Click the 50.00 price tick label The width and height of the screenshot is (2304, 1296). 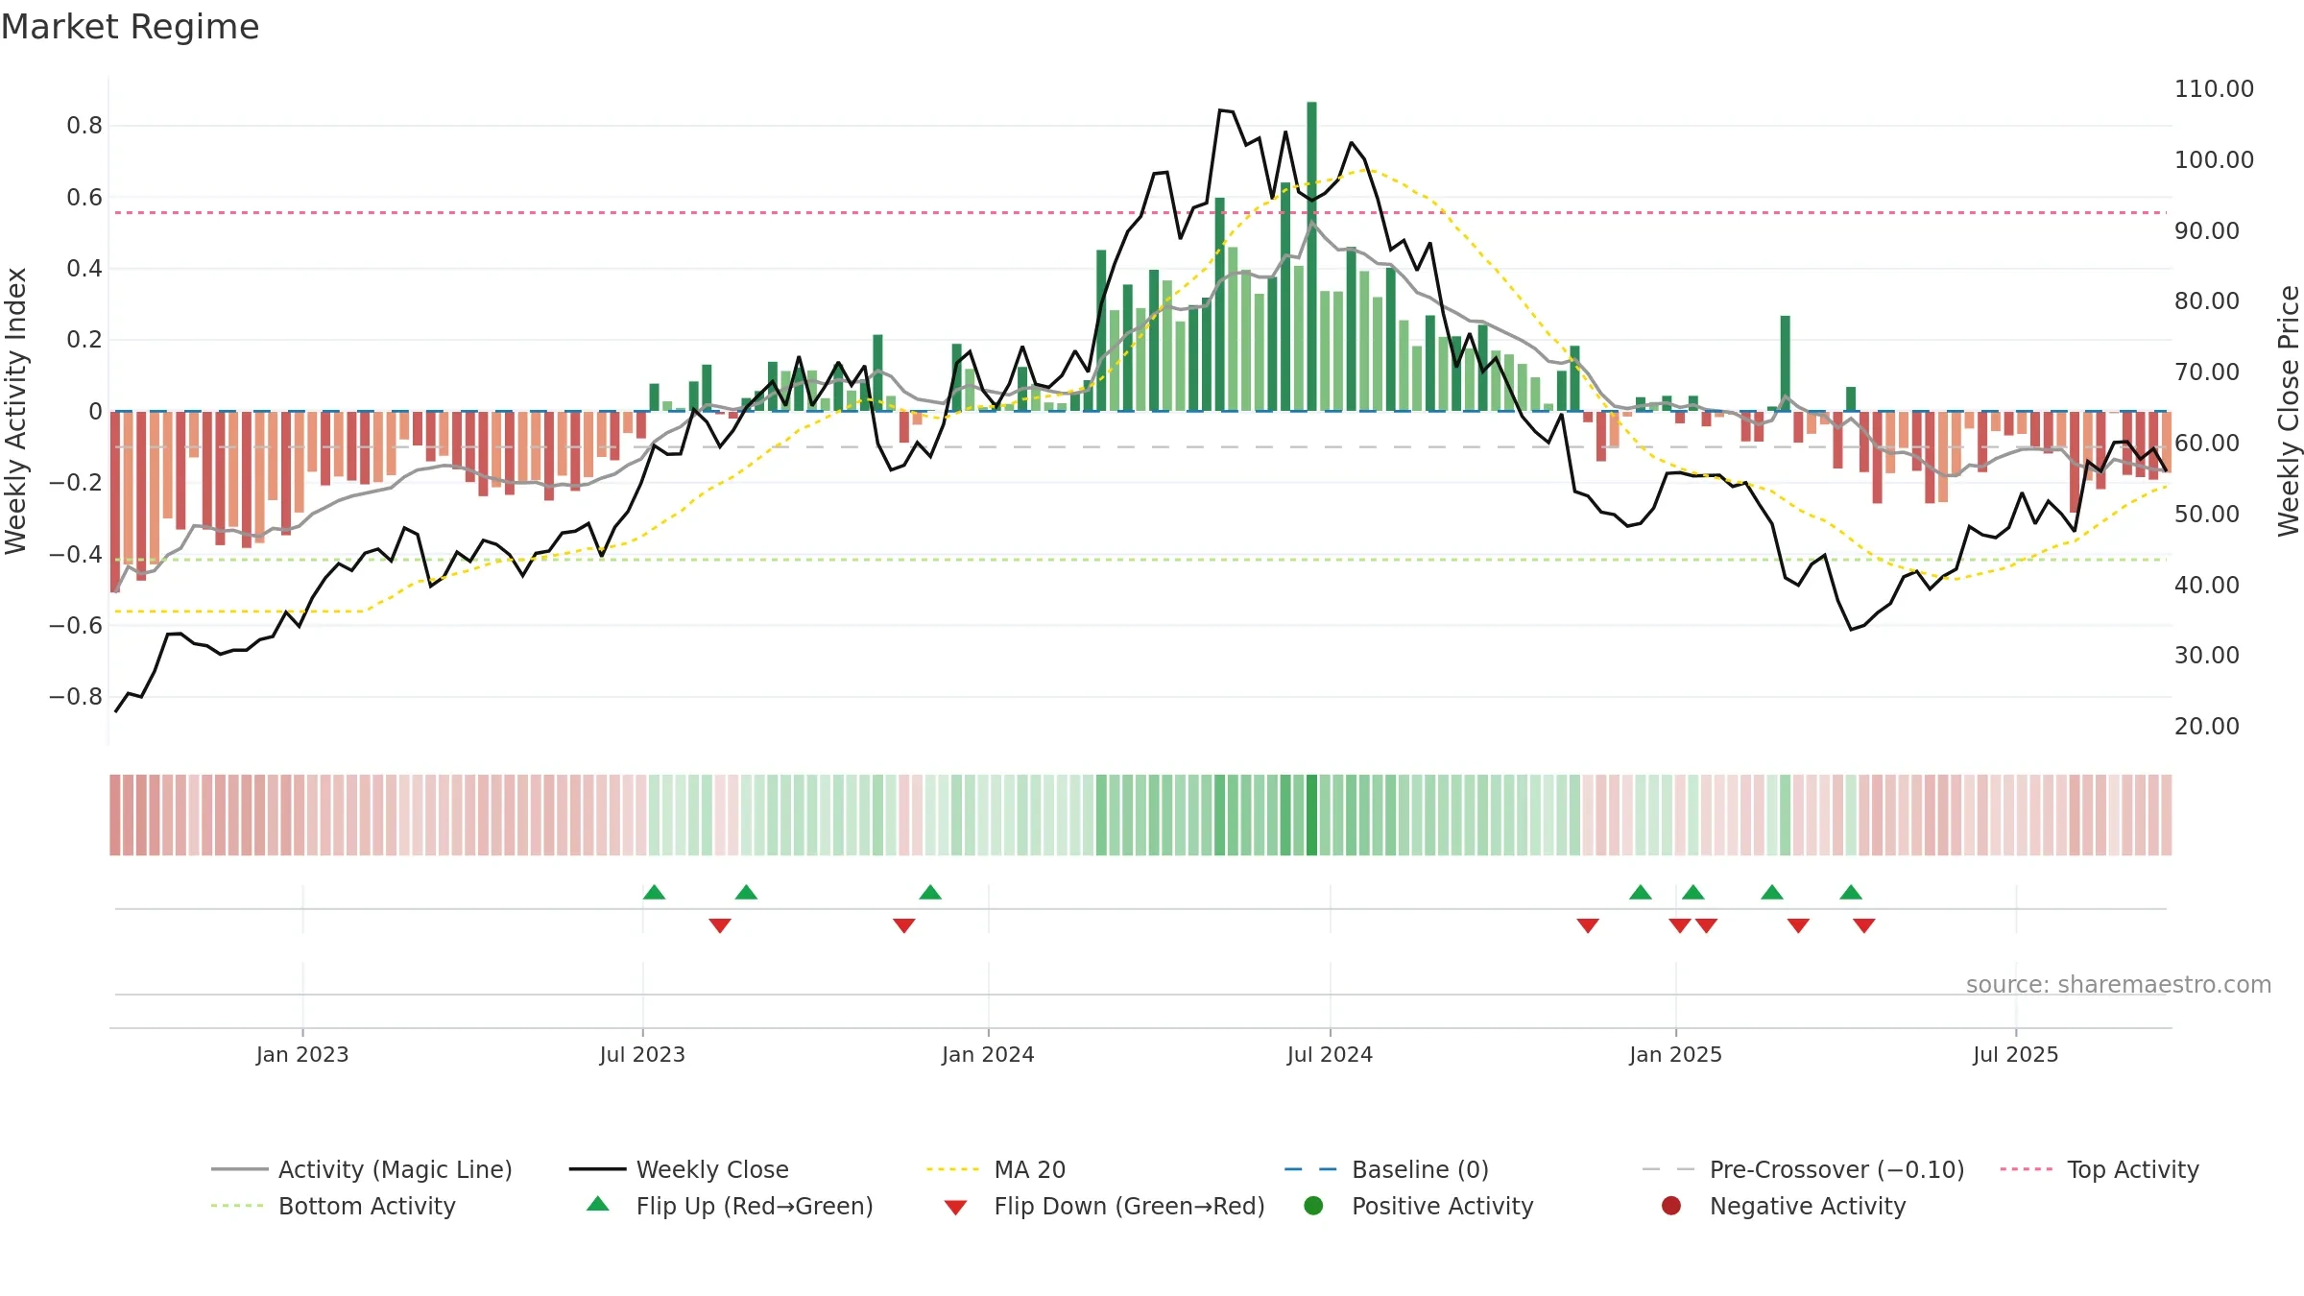point(2207,514)
